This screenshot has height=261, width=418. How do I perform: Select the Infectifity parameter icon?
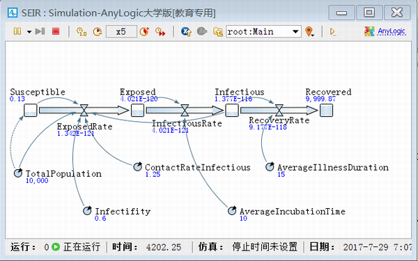tap(87, 210)
